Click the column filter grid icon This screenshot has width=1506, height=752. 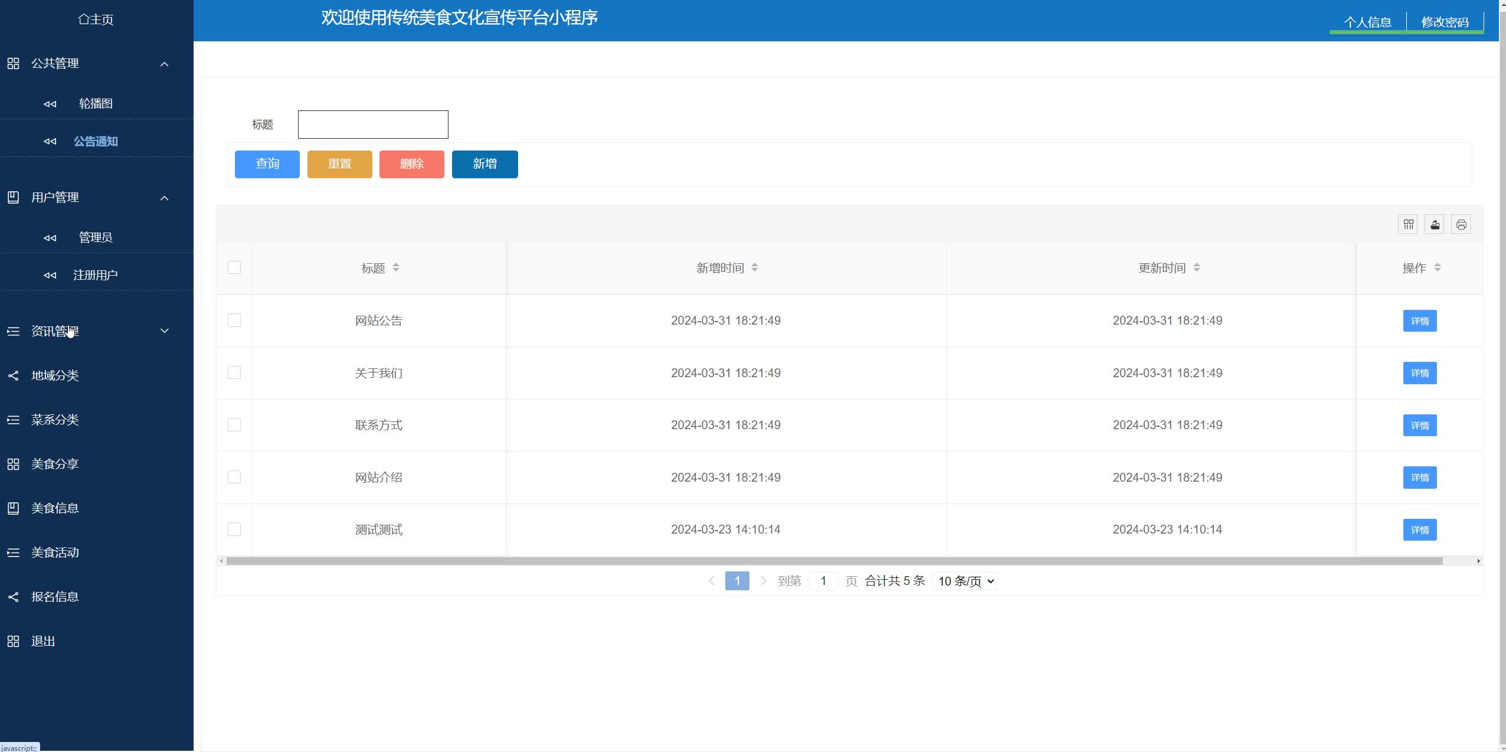point(1408,224)
